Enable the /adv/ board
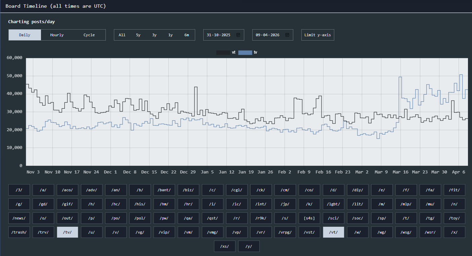472x256 pixels. pyautogui.click(x=92, y=190)
